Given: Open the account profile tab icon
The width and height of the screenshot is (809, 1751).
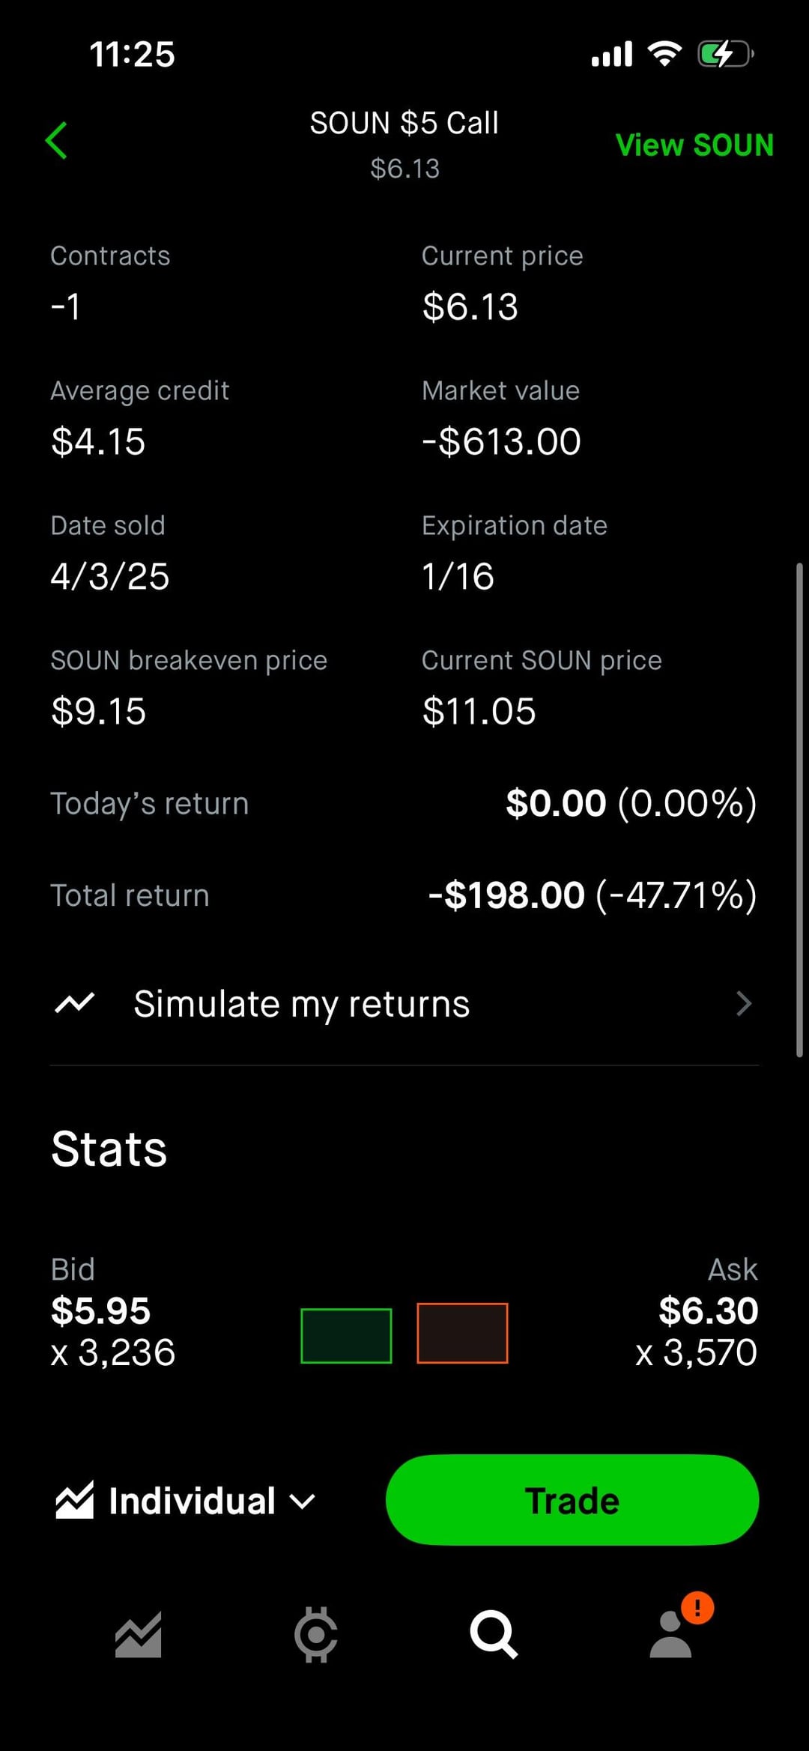Looking at the screenshot, I should tap(670, 1636).
